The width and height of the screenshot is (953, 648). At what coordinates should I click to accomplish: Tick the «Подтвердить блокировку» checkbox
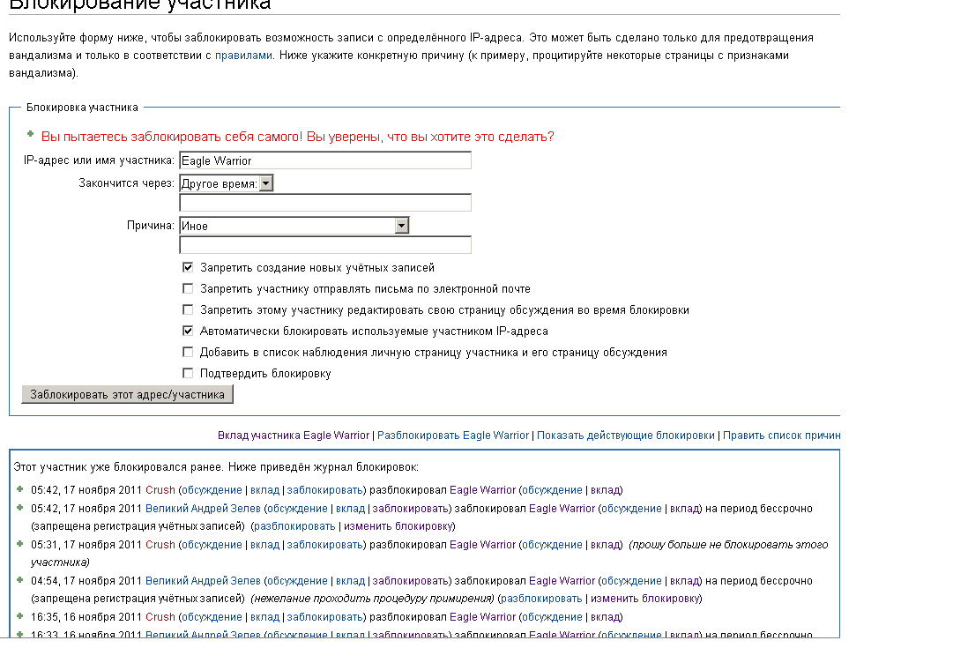click(x=188, y=373)
